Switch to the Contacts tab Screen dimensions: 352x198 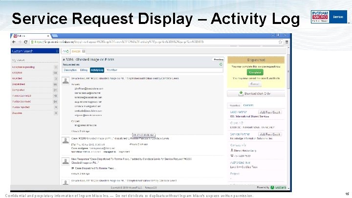point(248,105)
